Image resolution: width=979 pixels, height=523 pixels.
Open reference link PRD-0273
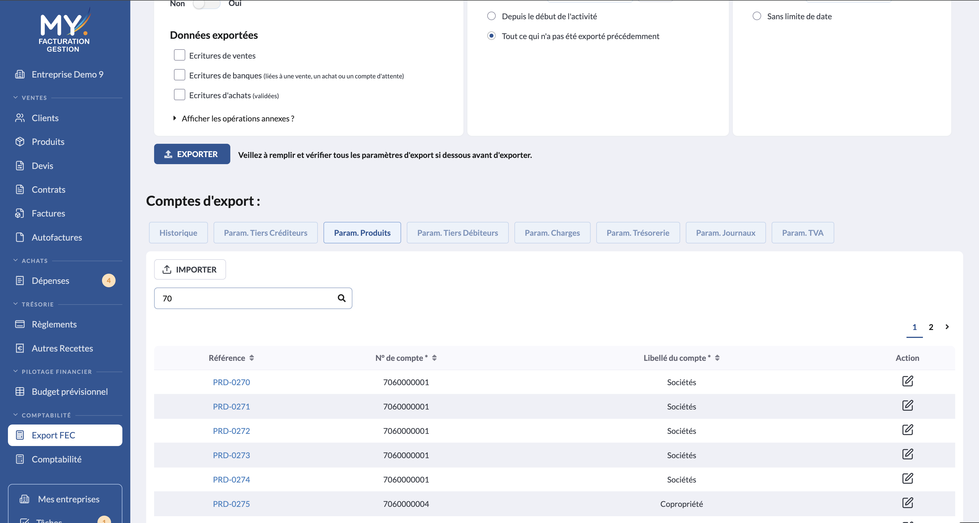(x=231, y=455)
